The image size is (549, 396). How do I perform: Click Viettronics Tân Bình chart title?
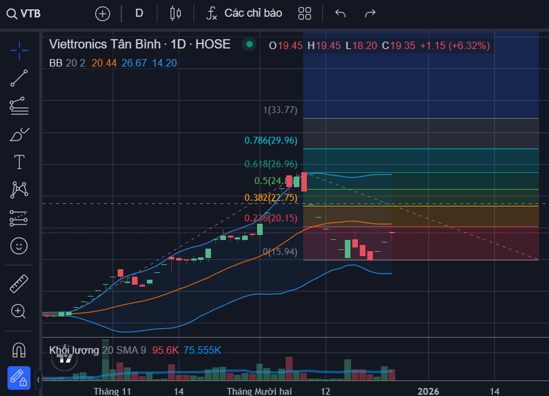(x=139, y=44)
